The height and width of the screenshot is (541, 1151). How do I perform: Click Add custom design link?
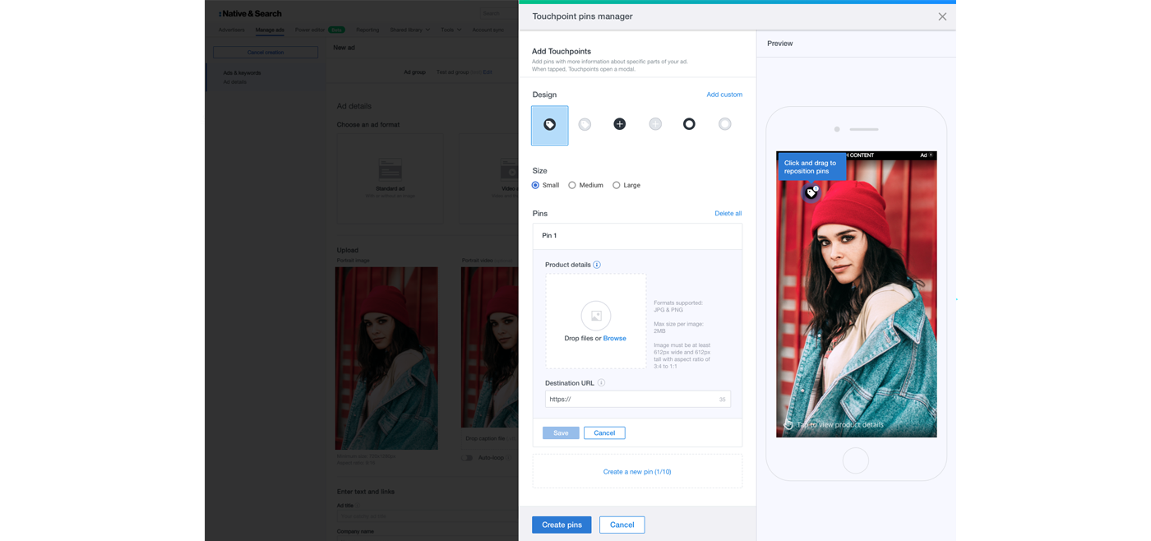coord(724,95)
